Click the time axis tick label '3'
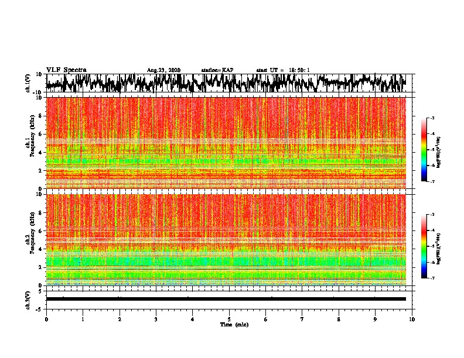 [156, 319]
